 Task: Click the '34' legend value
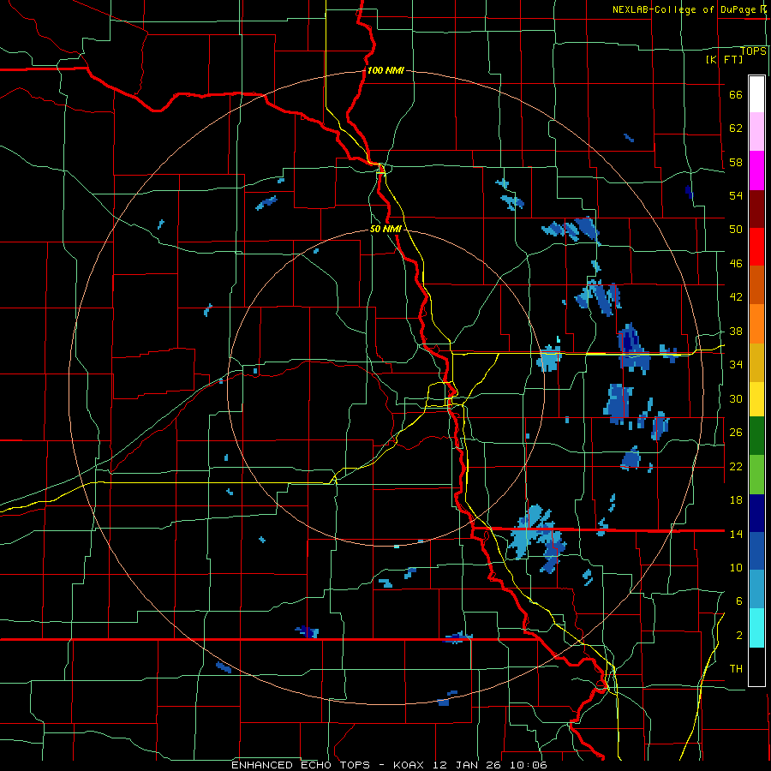click(736, 364)
